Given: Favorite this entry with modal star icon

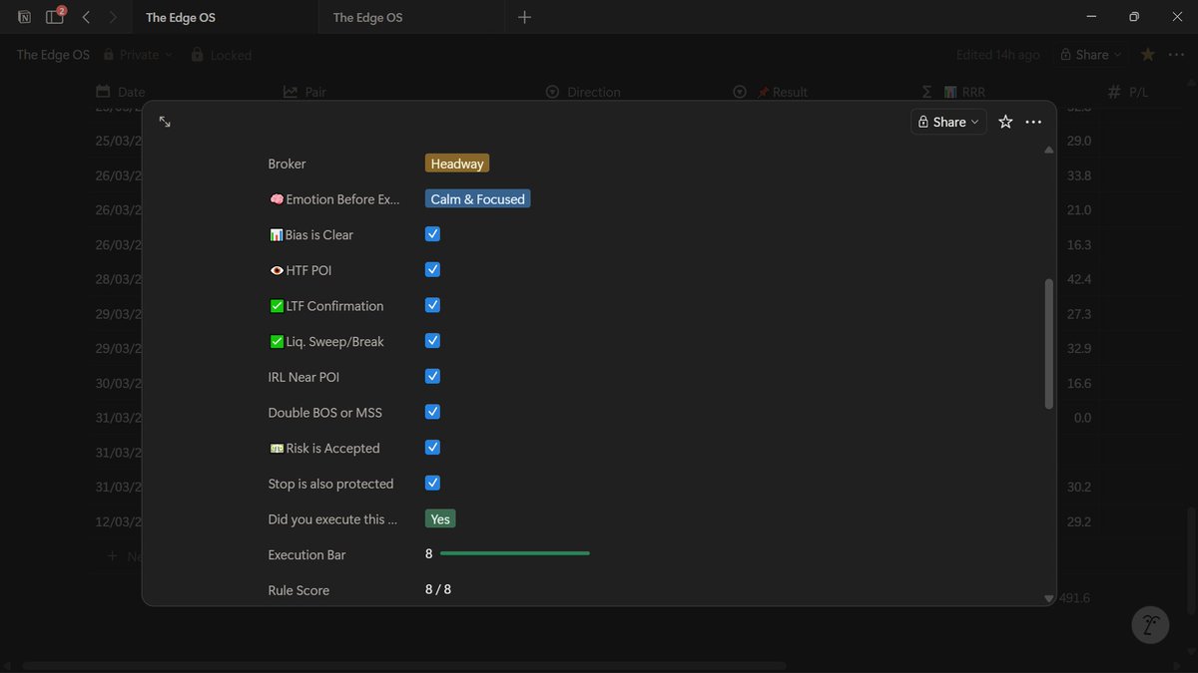Looking at the screenshot, I should click(x=1005, y=122).
